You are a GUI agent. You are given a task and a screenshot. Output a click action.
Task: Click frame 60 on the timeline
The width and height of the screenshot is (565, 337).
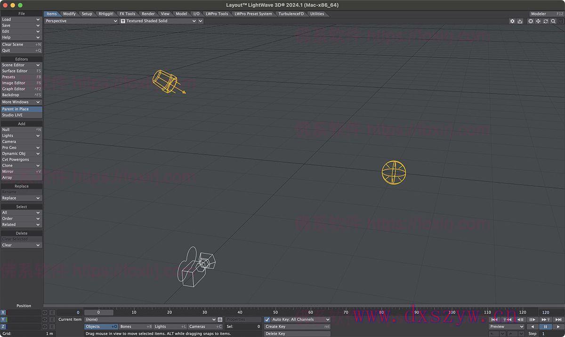[x=310, y=312]
